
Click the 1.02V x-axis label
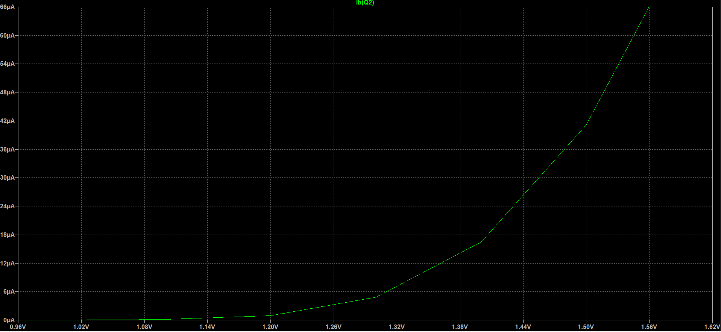[x=81, y=327]
